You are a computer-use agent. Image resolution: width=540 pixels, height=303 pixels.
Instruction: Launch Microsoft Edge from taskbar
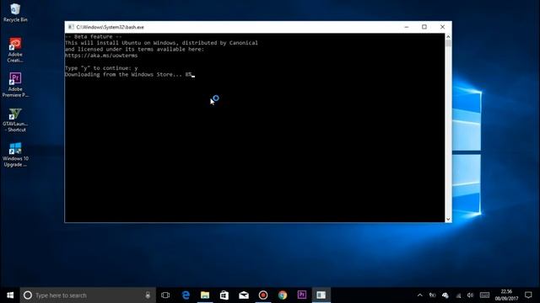[x=186, y=295]
